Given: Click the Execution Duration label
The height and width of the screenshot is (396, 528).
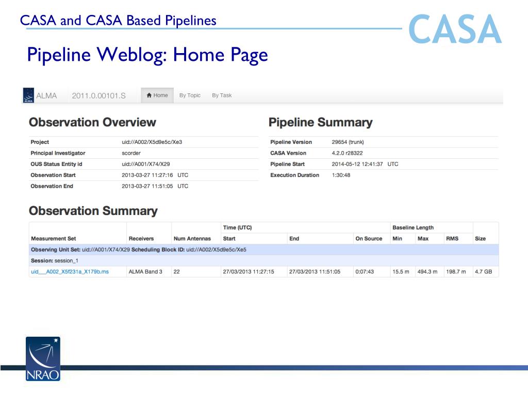Looking at the screenshot, I should coord(294,175).
